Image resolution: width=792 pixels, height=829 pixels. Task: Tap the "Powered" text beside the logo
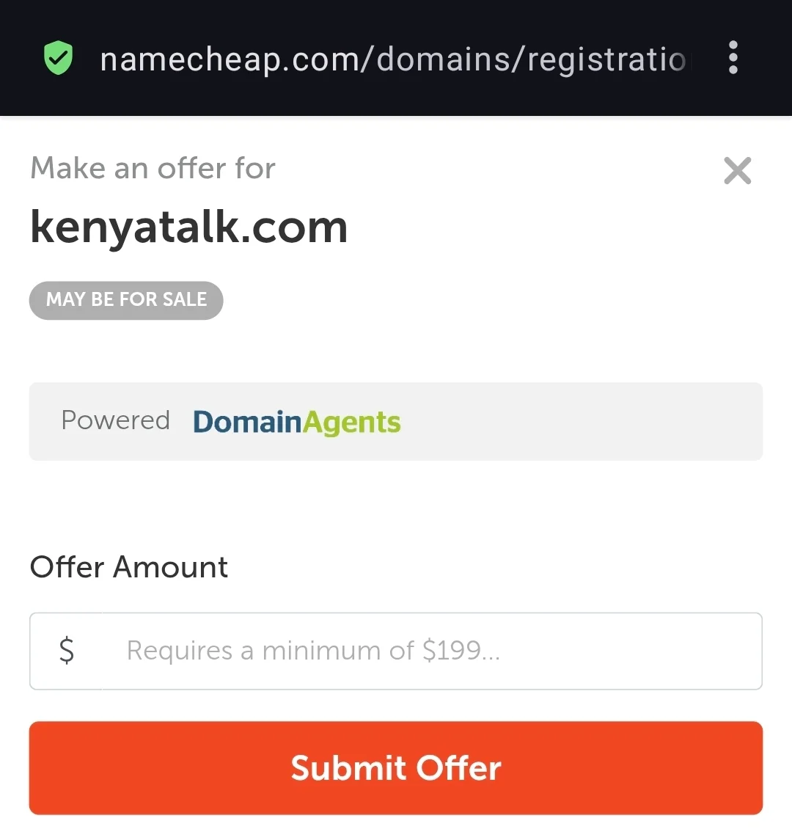pyautogui.click(x=115, y=421)
